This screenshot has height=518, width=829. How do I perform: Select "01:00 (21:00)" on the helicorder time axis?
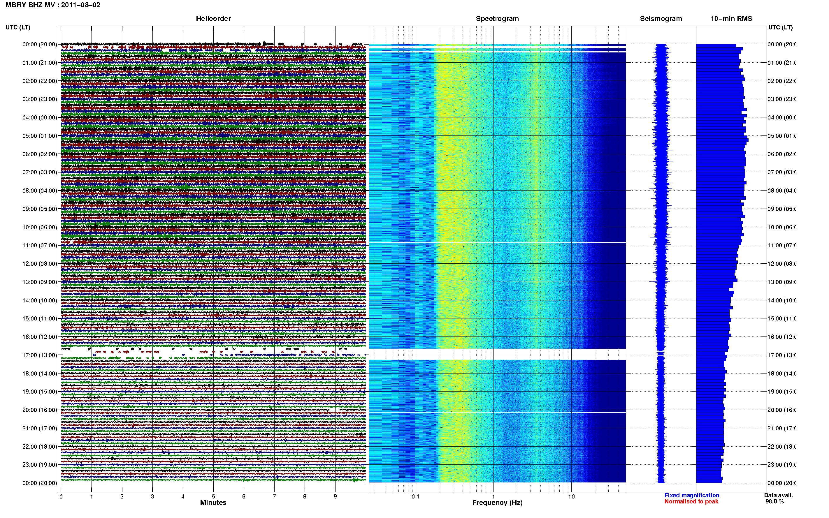pos(40,63)
